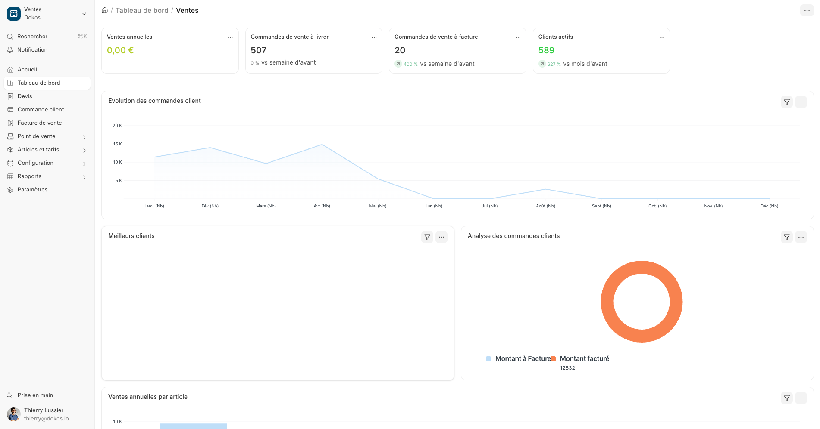
Task: Open filter for Evolution des commandes client
Action: [787, 102]
